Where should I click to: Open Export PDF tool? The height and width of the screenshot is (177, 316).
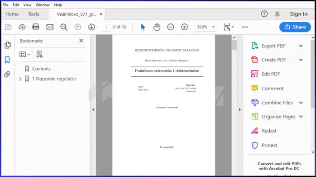click(273, 46)
